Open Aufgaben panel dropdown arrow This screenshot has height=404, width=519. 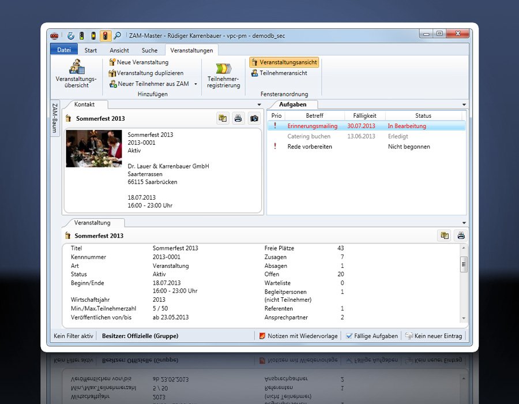[464, 104]
